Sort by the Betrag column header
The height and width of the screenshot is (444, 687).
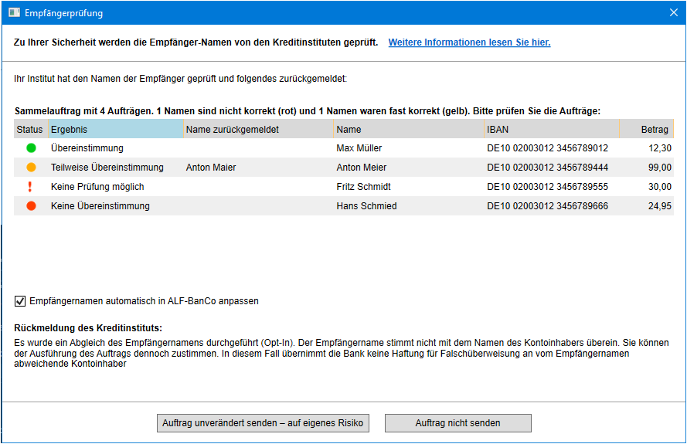647,129
